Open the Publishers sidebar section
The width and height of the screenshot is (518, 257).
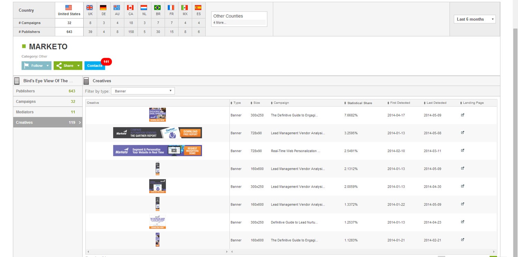tap(48, 91)
